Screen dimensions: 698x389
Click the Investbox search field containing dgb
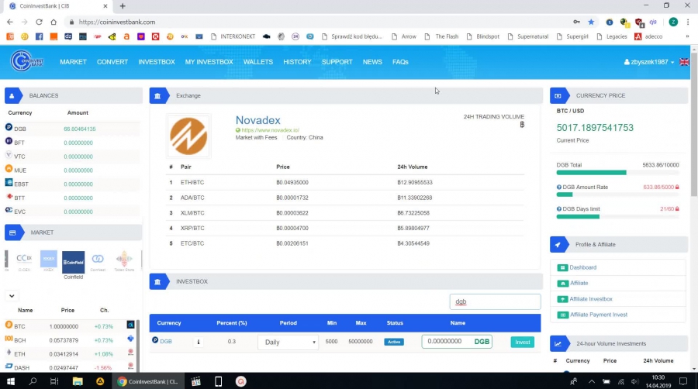tap(495, 301)
